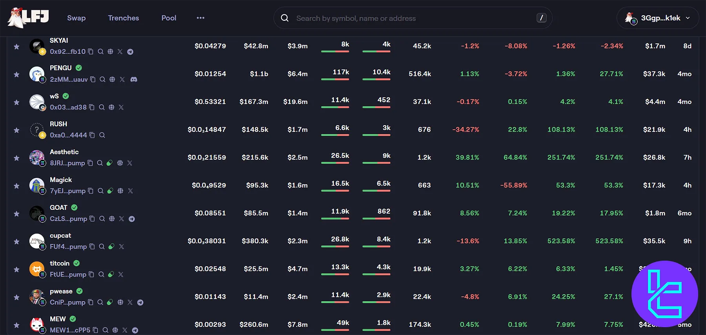Click the slash shortcut key badge
This screenshot has width=706, height=335.
pyautogui.click(x=541, y=18)
